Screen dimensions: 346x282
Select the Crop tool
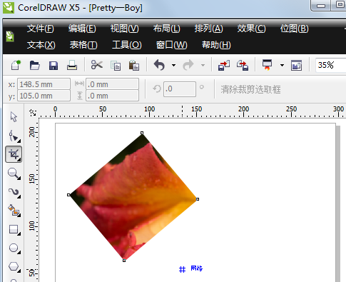click(14, 154)
